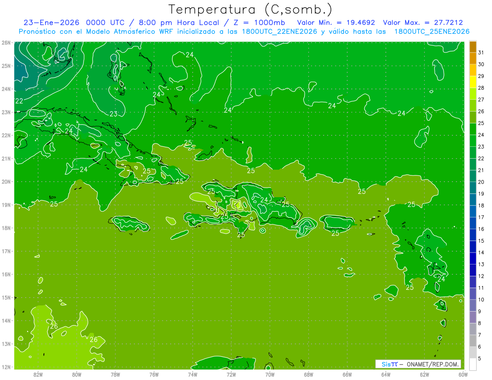Select the "62W" longitude axis label

(424, 374)
